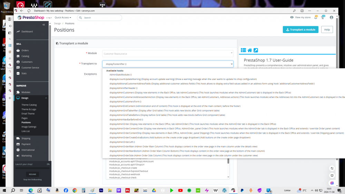The height and width of the screenshot is (194, 345).
Task: Open Amazon icon in the taskbar
Action: (x=57, y=190)
